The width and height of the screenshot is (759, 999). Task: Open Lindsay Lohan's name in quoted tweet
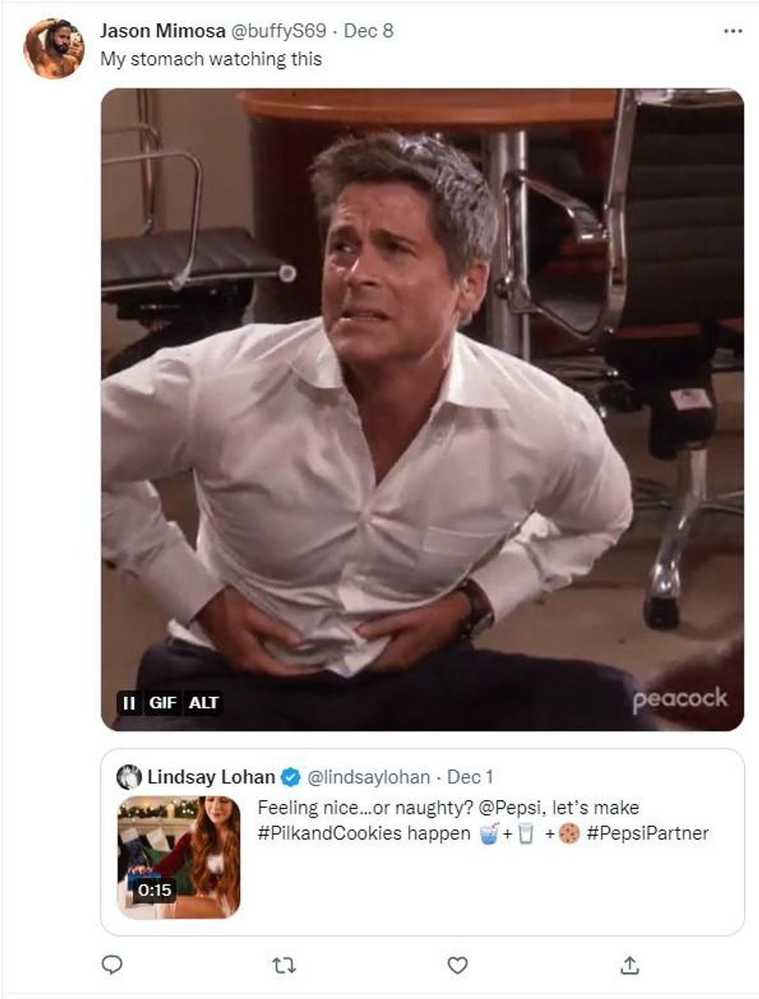[x=211, y=777]
